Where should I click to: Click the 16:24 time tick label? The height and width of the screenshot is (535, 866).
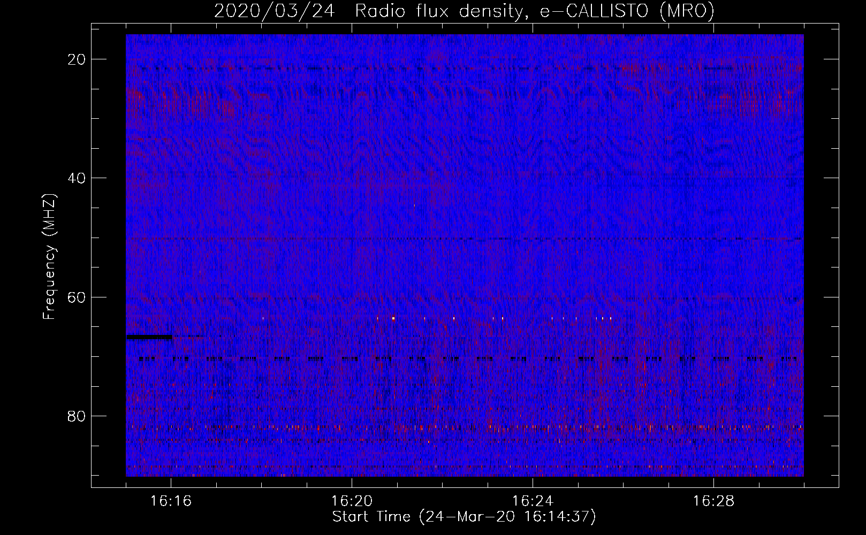pyautogui.click(x=533, y=501)
